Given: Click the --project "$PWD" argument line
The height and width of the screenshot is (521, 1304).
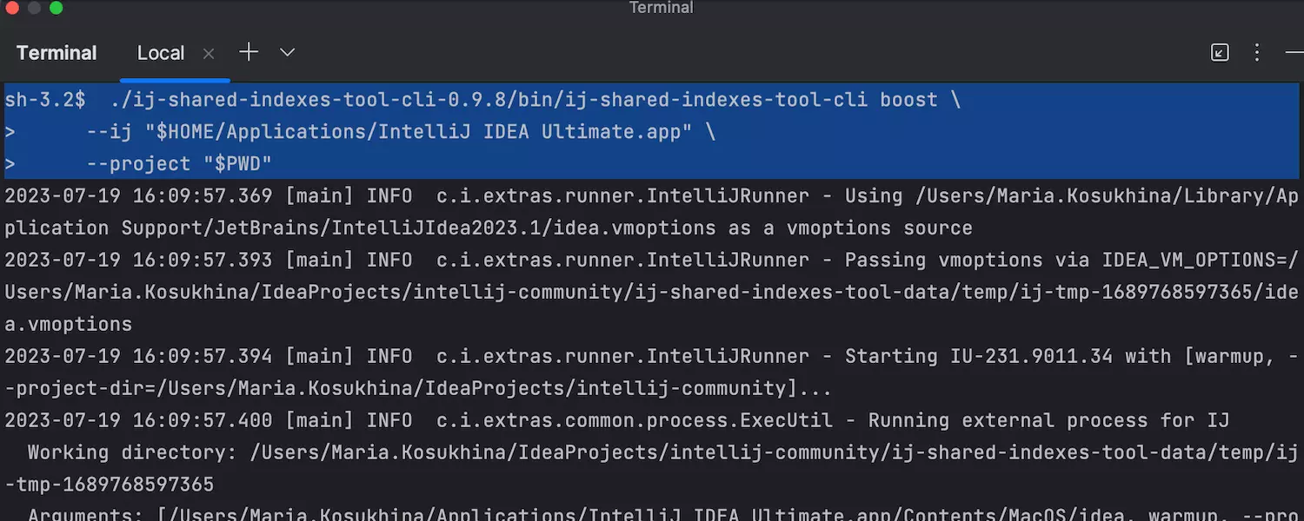Looking at the screenshot, I should (179, 164).
